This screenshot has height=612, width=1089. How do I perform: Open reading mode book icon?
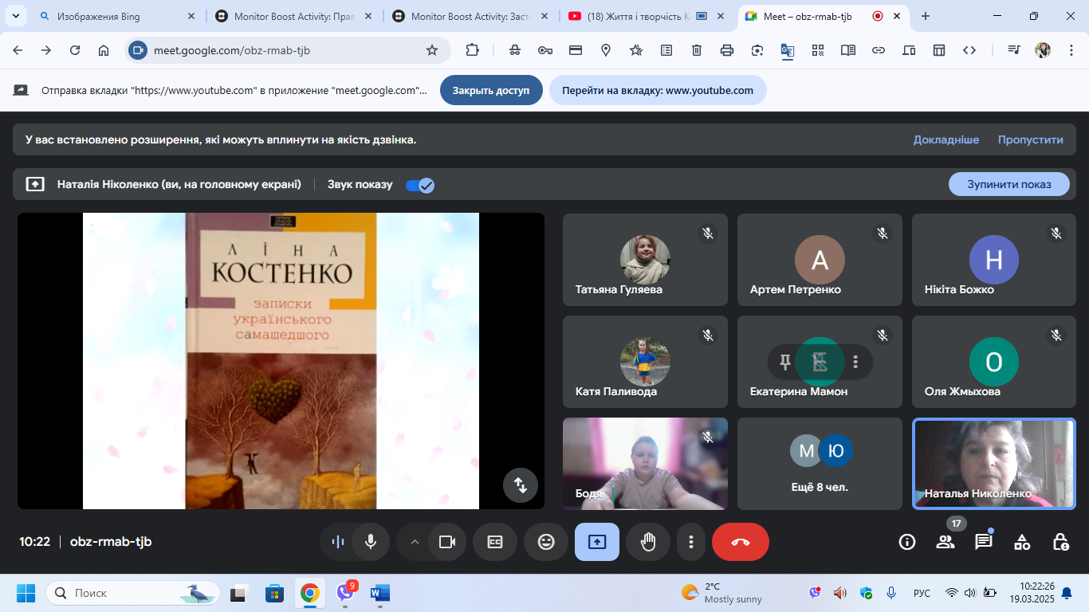point(848,50)
